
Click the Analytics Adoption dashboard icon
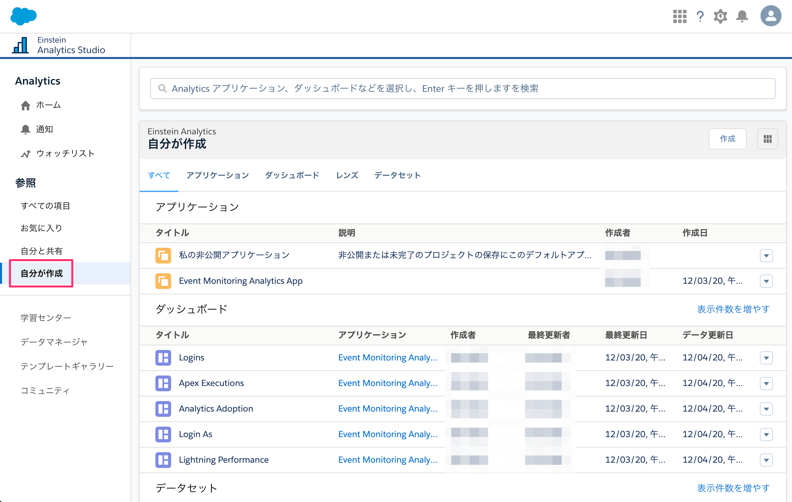coord(163,409)
